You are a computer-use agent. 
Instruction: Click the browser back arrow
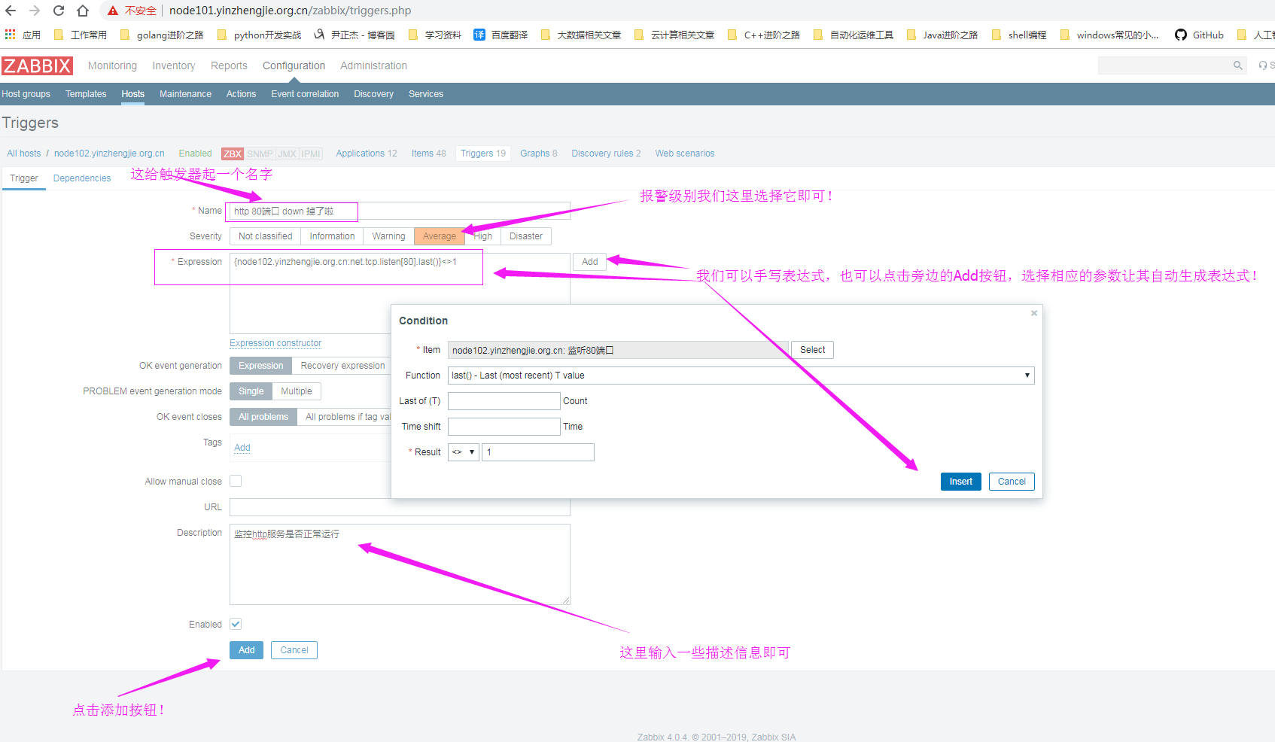(11, 11)
